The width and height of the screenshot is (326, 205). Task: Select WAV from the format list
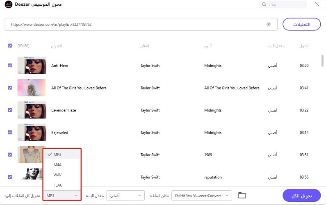click(62, 175)
